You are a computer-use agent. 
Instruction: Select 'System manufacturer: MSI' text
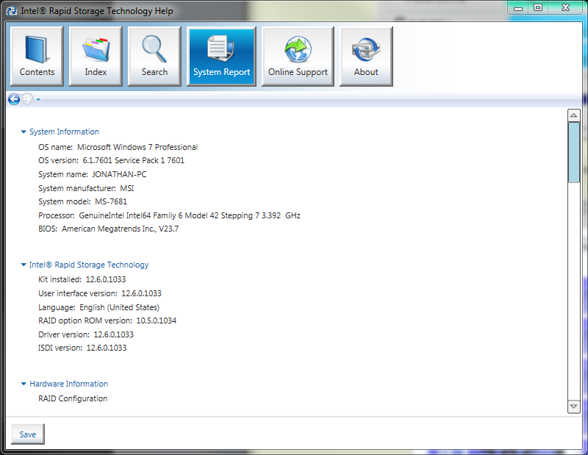pyautogui.click(x=86, y=188)
